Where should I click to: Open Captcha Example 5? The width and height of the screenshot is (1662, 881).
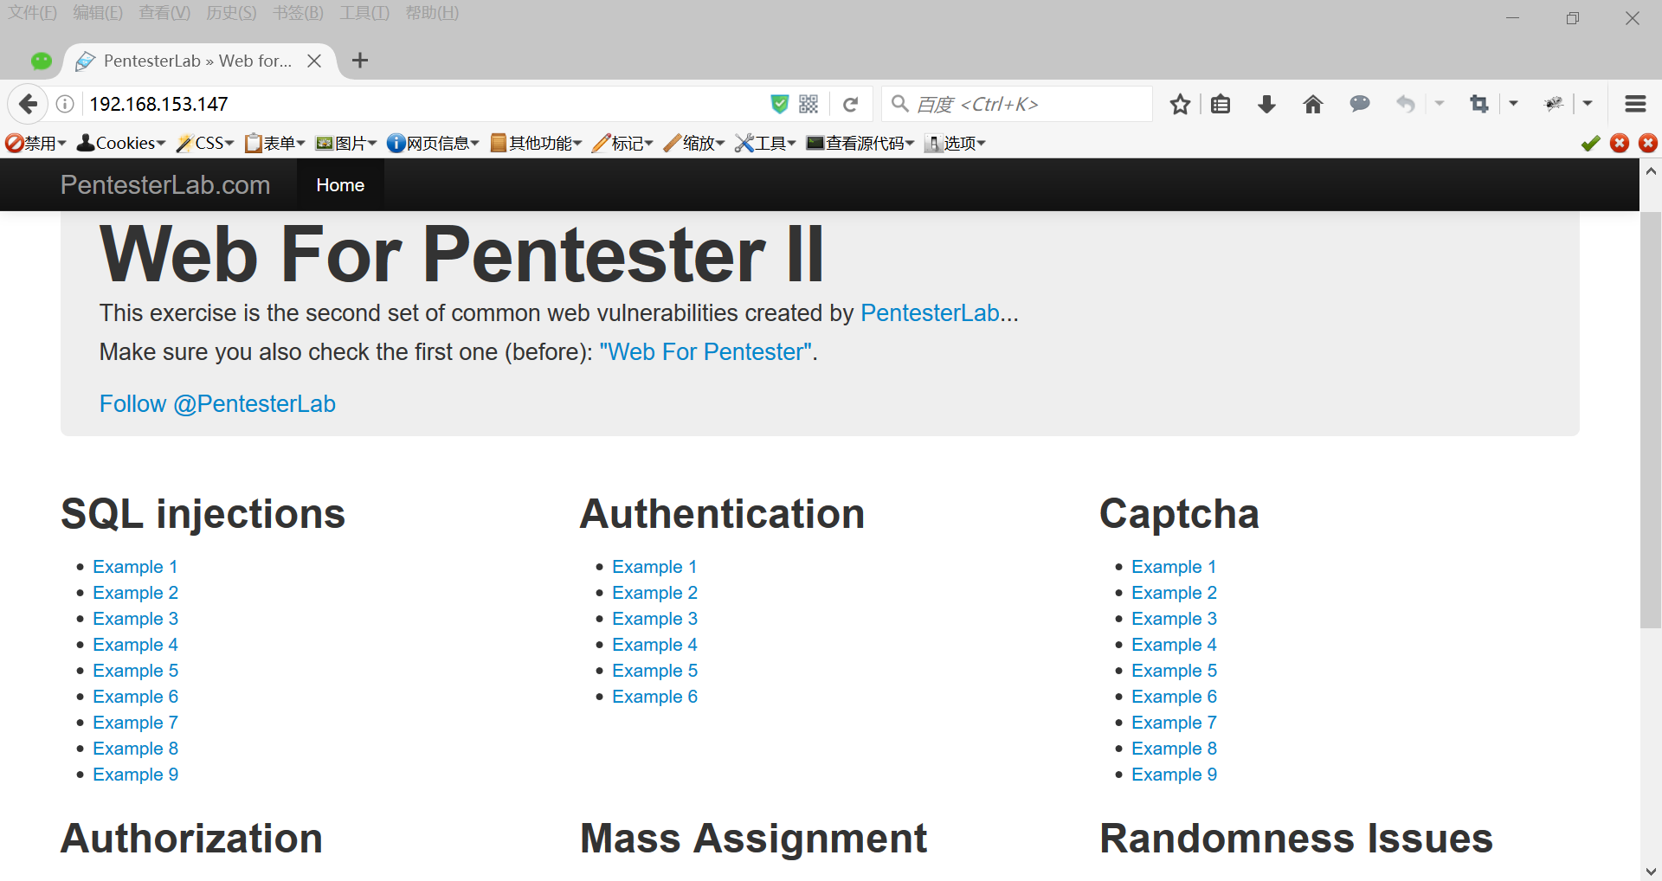(x=1174, y=671)
